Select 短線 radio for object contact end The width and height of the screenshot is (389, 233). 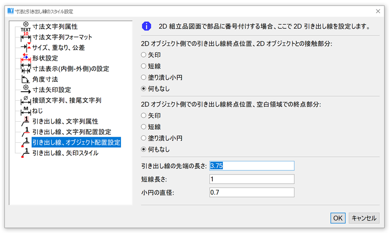click(x=144, y=66)
